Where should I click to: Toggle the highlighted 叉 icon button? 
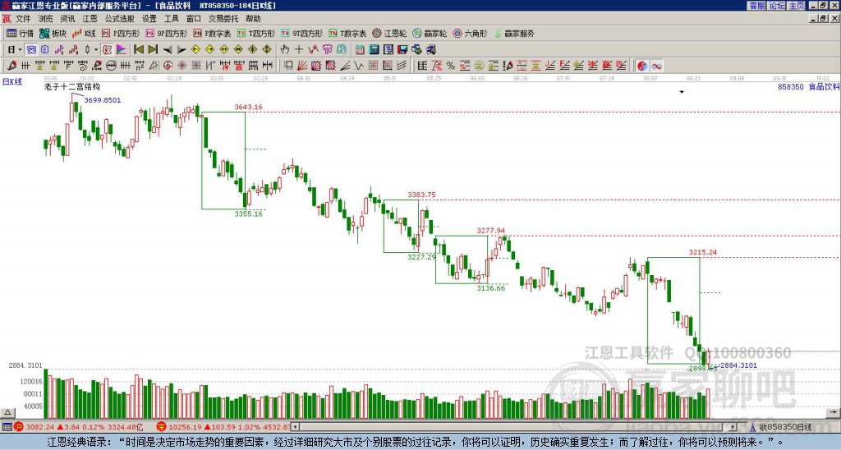tap(107, 49)
